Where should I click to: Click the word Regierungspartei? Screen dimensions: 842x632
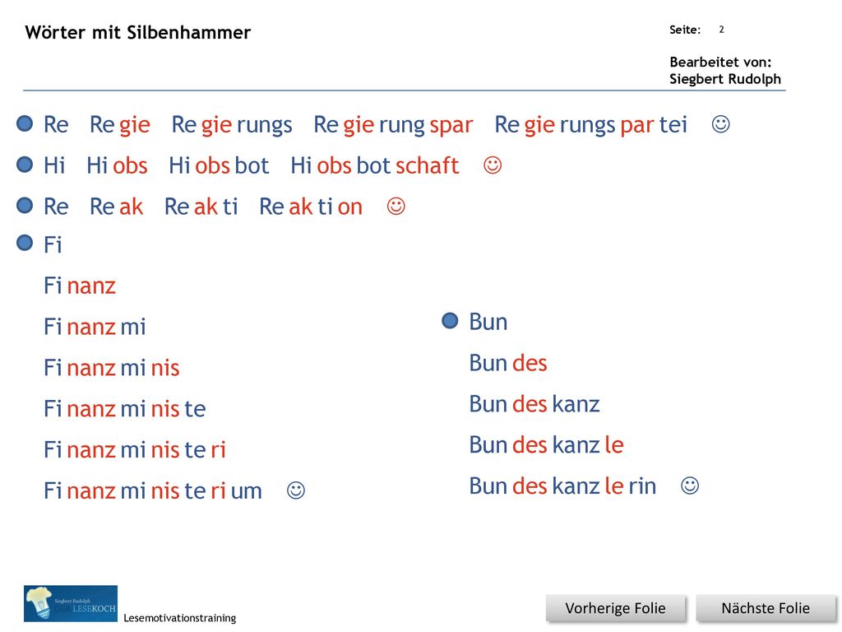point(590,125)
